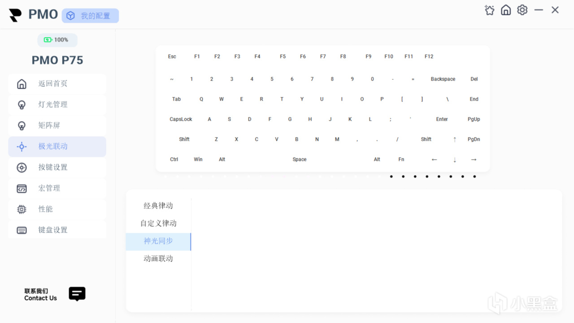Click the home icon in title bar

pos(506,10)
